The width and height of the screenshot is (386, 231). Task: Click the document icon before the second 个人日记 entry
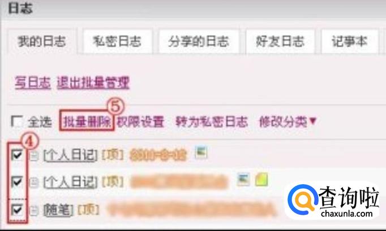click(x=34, y=182)
